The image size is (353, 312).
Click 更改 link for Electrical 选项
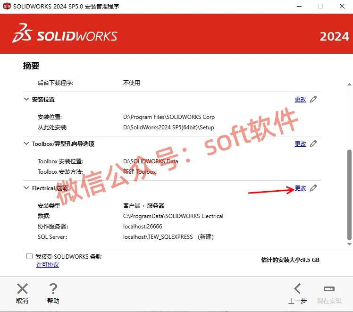click(x=300, y=188)
